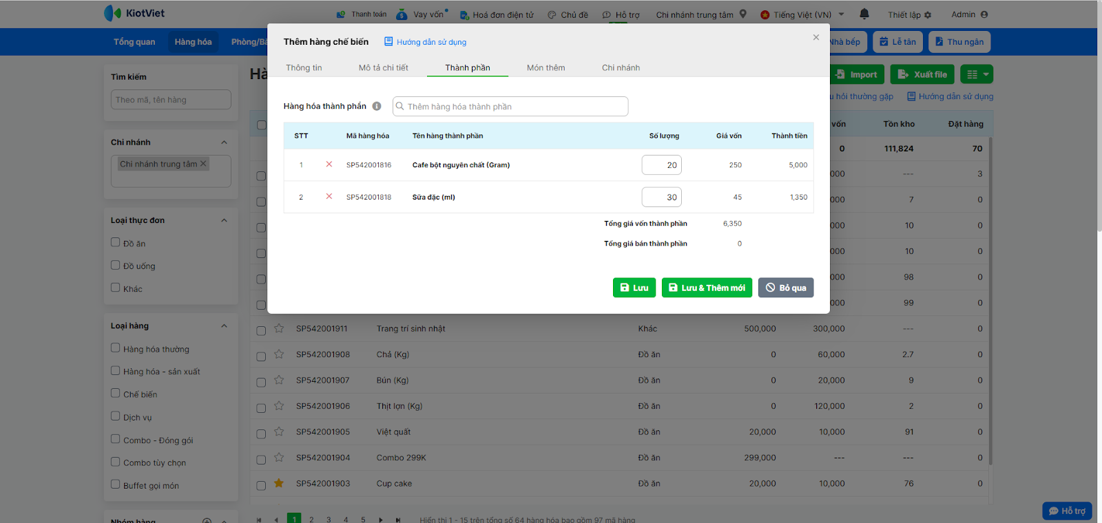The image size is (1102, 523).
Task: Open Hoá đơn điện tử
Action: click(497, 14)
